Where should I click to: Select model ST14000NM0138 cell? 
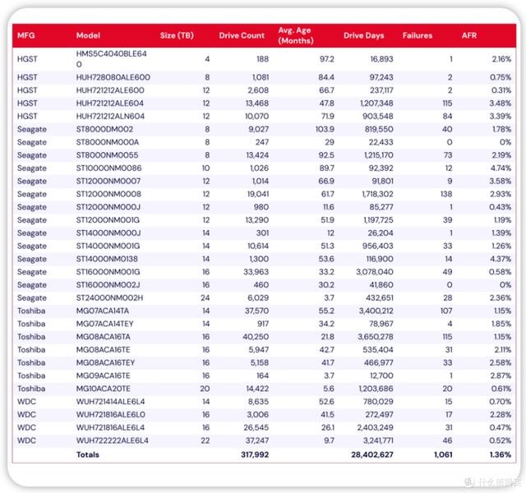pos(107,260)
